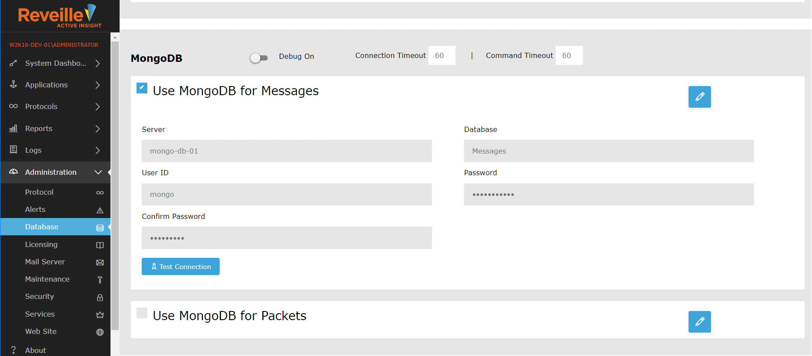Click the warning triangle icon beside Alerts

tap(100, 210)
